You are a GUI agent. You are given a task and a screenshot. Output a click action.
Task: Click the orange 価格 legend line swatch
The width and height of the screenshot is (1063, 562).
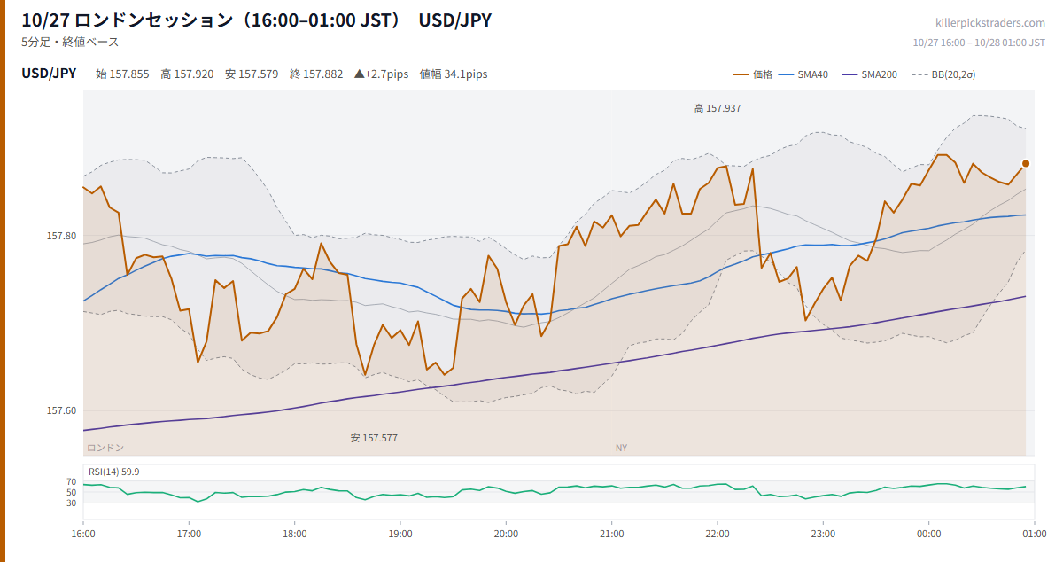pyautogui.click(x=741, y=74)
